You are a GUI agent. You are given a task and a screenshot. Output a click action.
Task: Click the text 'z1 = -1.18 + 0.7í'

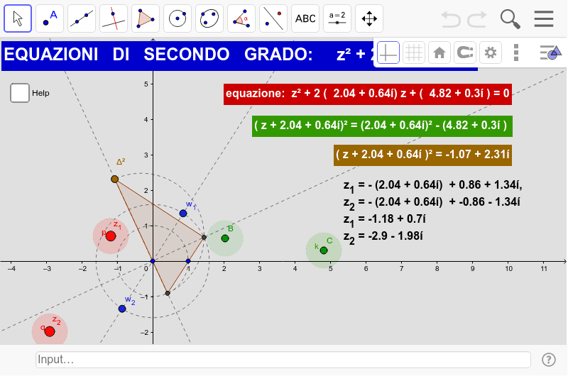pyautogui.click(x=384, y=220)
